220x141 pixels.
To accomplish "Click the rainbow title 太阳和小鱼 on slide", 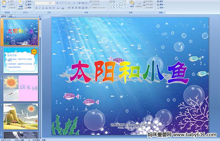I will (x=129, y=73).
